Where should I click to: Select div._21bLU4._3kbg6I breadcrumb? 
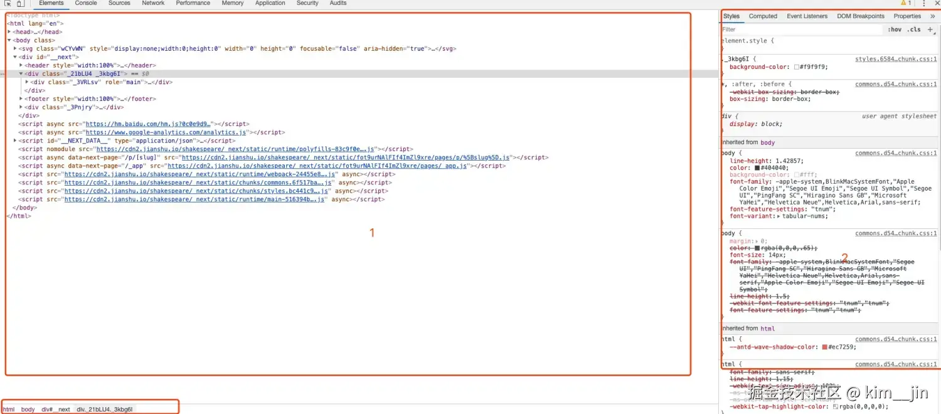pos(105,410)
